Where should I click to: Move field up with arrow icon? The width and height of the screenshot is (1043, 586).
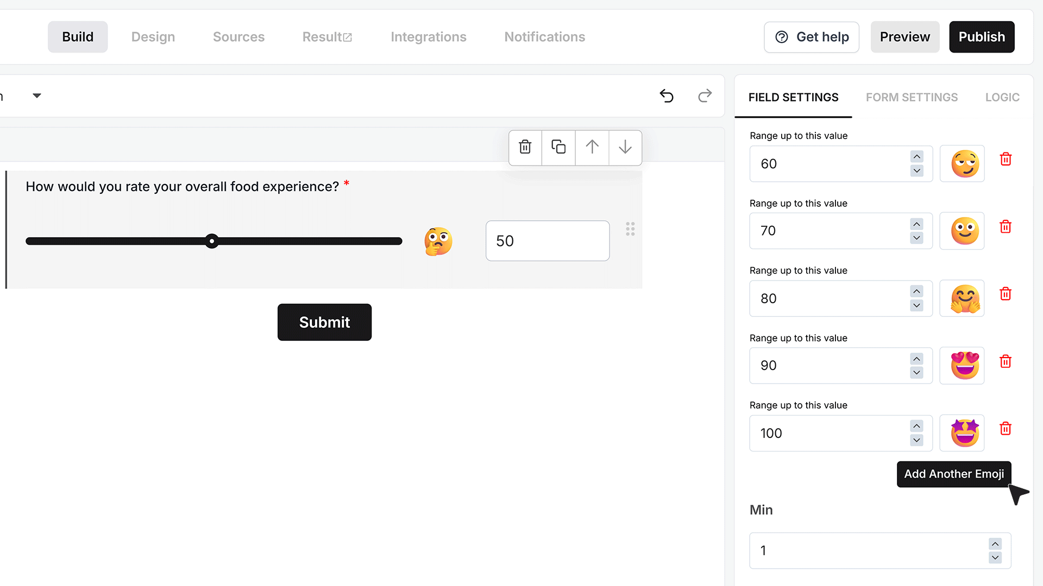pyautogui.click(x=592, y=147)
